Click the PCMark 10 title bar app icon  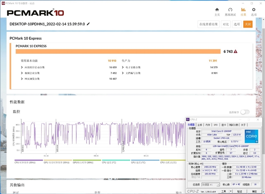point(3,3)
